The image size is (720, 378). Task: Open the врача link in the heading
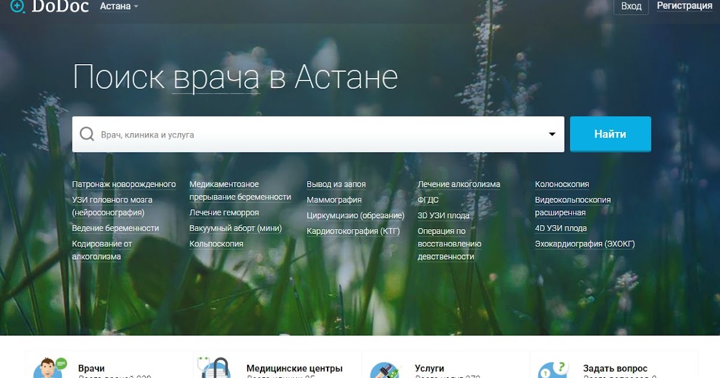217,76
